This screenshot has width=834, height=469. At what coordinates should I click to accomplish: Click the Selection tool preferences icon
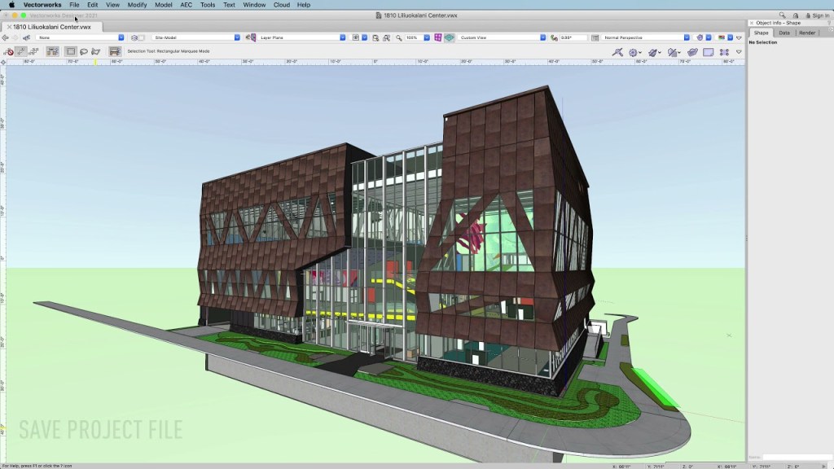[115, 51]
